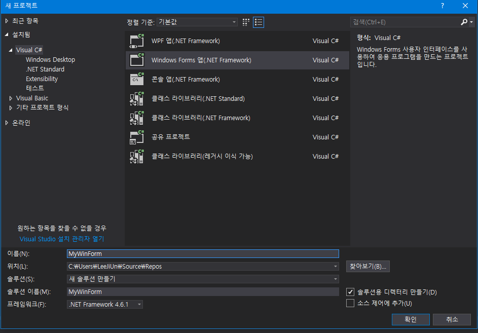Click the 이름 project name input field
This screenshot has height=333, width=478.
(x=203, y=254)
